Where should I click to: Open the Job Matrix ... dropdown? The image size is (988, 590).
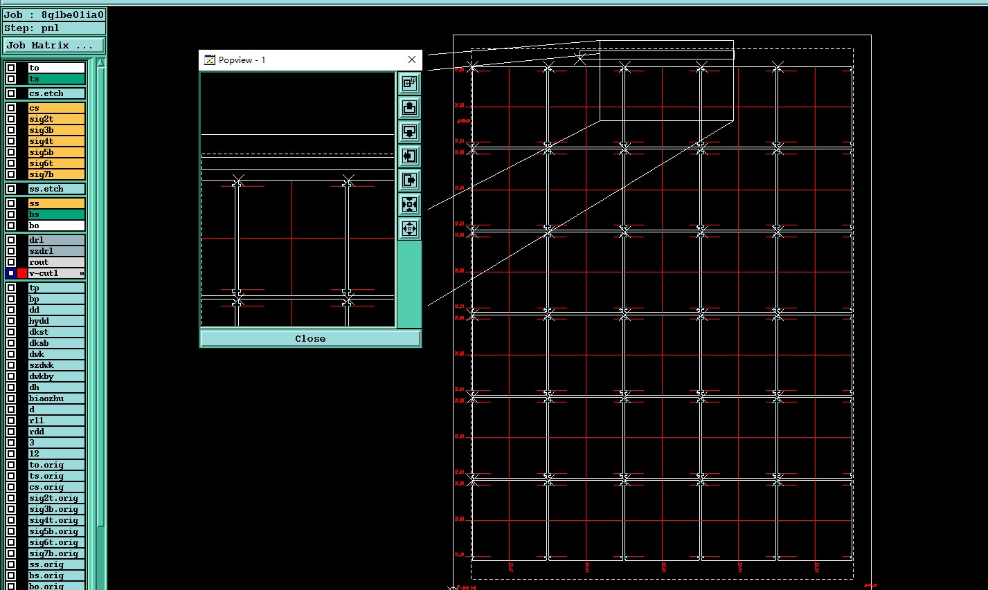tap(54, 46)
